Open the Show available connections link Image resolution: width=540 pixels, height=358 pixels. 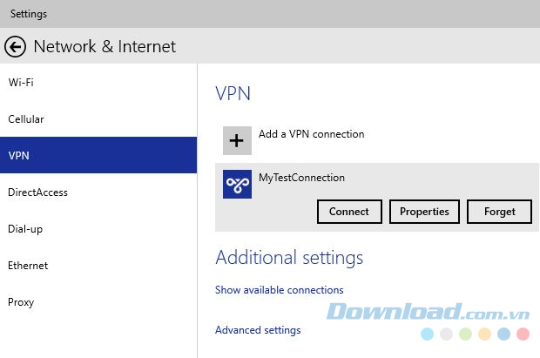click(x=279, y=290)
